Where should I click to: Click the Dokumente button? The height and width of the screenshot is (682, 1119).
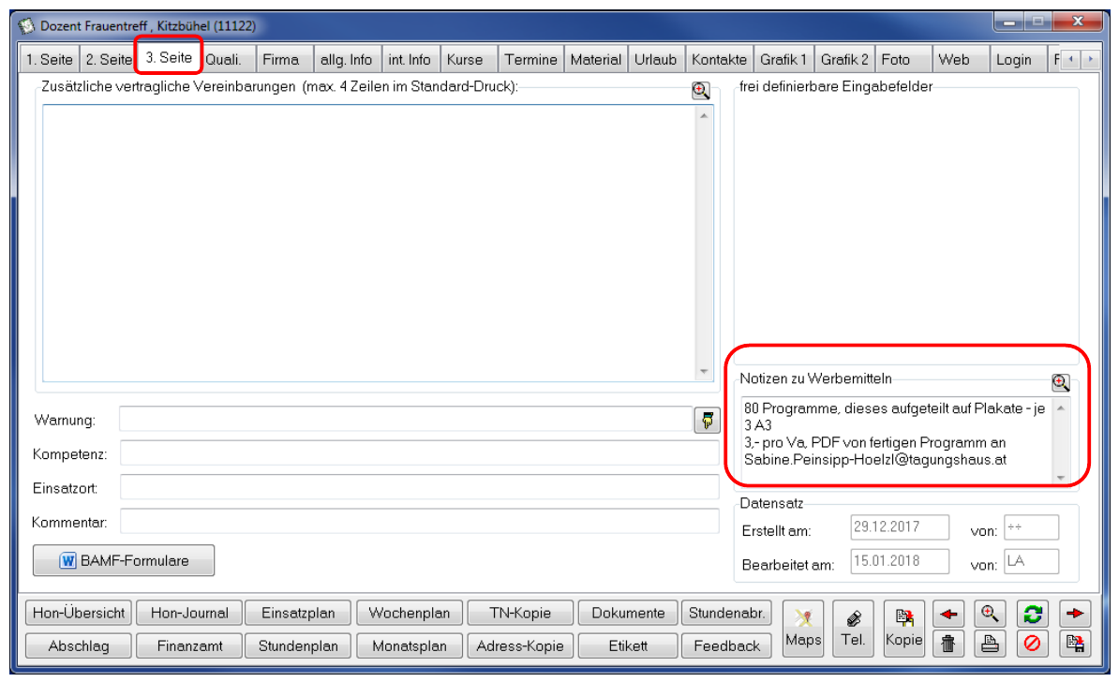(628, 613)
